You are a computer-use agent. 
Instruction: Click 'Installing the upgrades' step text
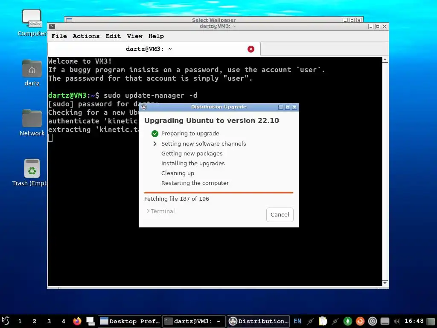(x=193, y=163)
